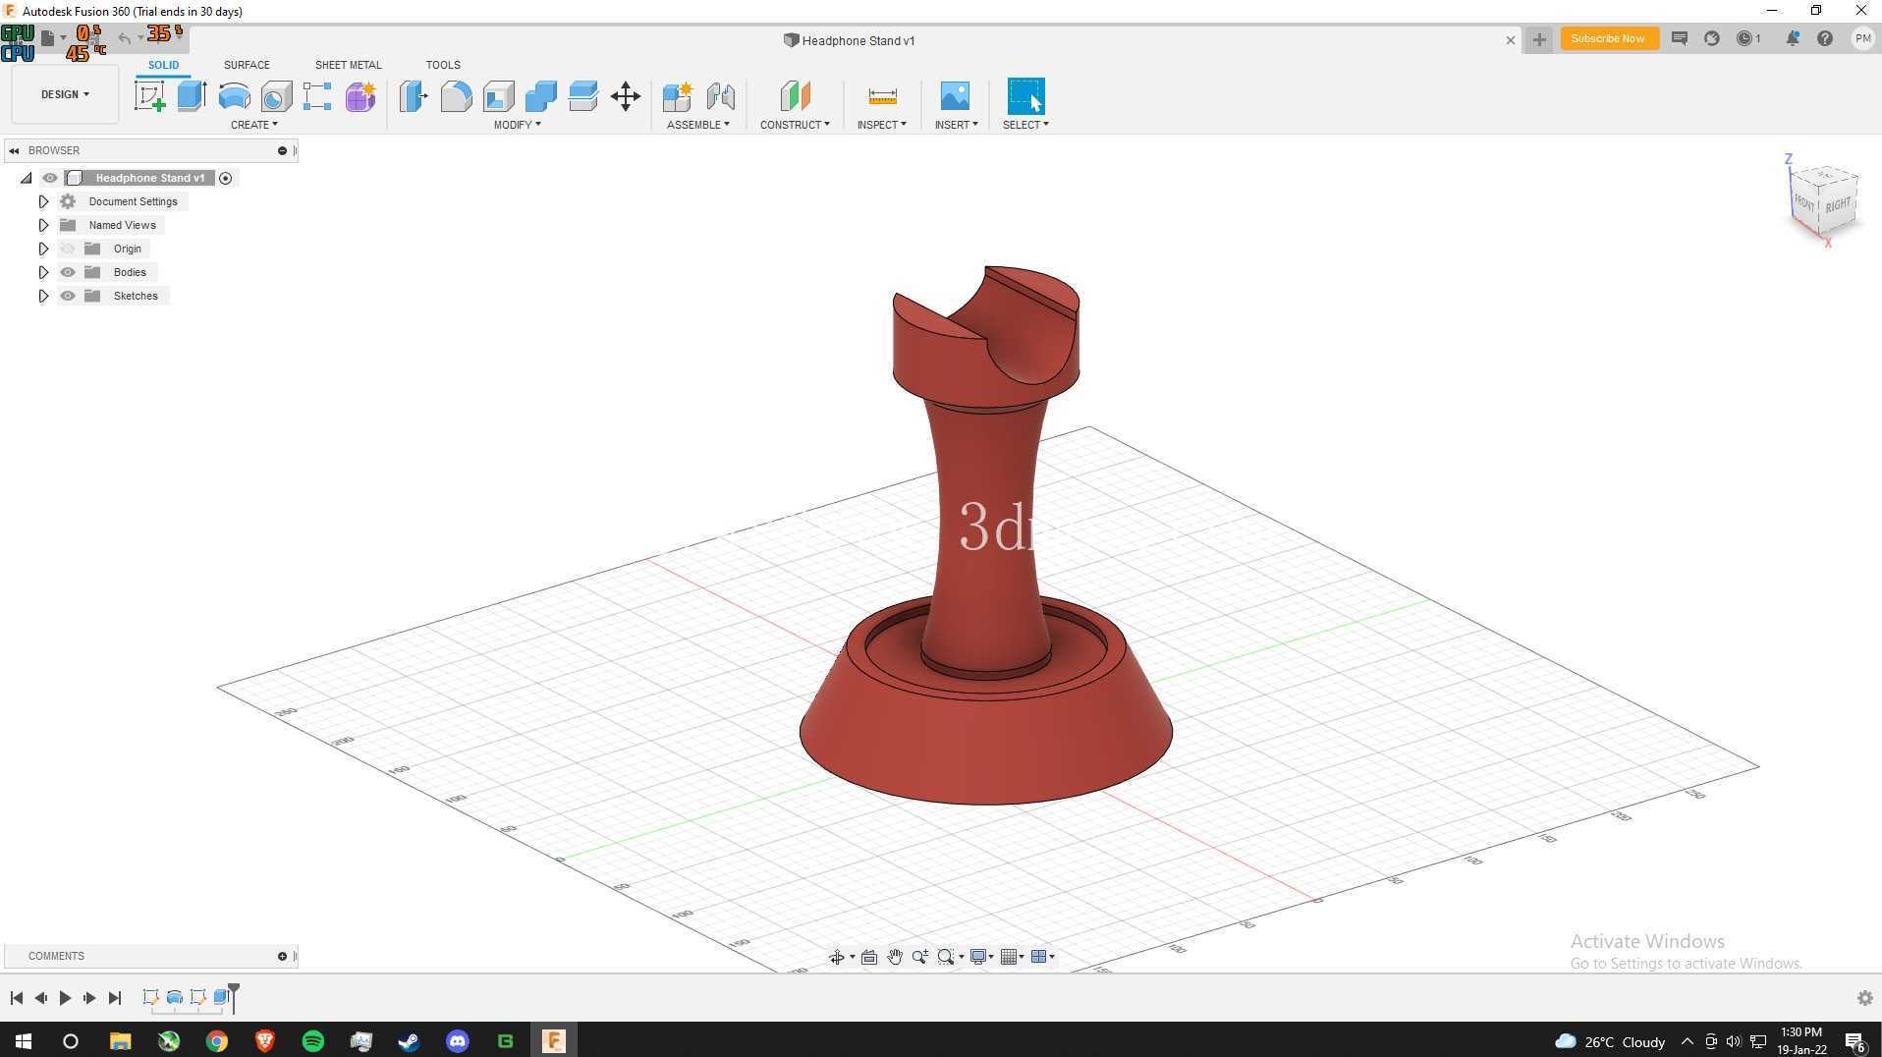Select the Extrude tool
This screenshot has width=1882, height=1057.
click(x=192, y=96)
